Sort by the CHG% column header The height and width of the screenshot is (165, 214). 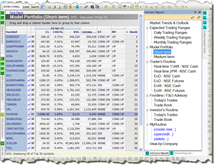[57, 32]
